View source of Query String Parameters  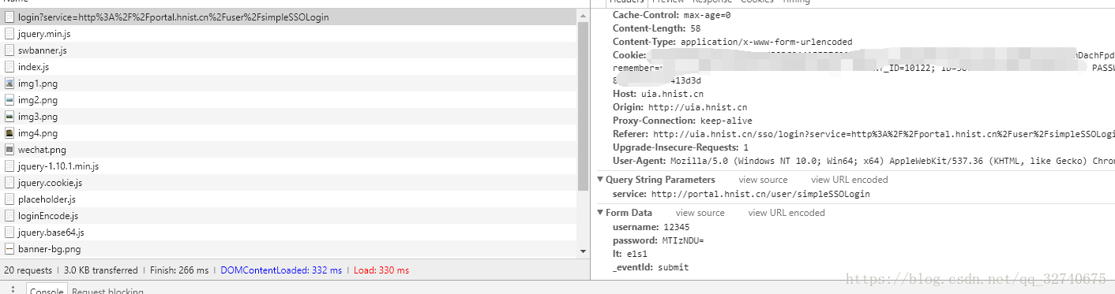click(x=763, y=180)
